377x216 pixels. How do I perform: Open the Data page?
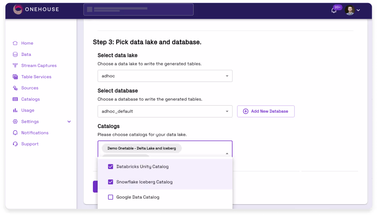(x=26, y=54)
